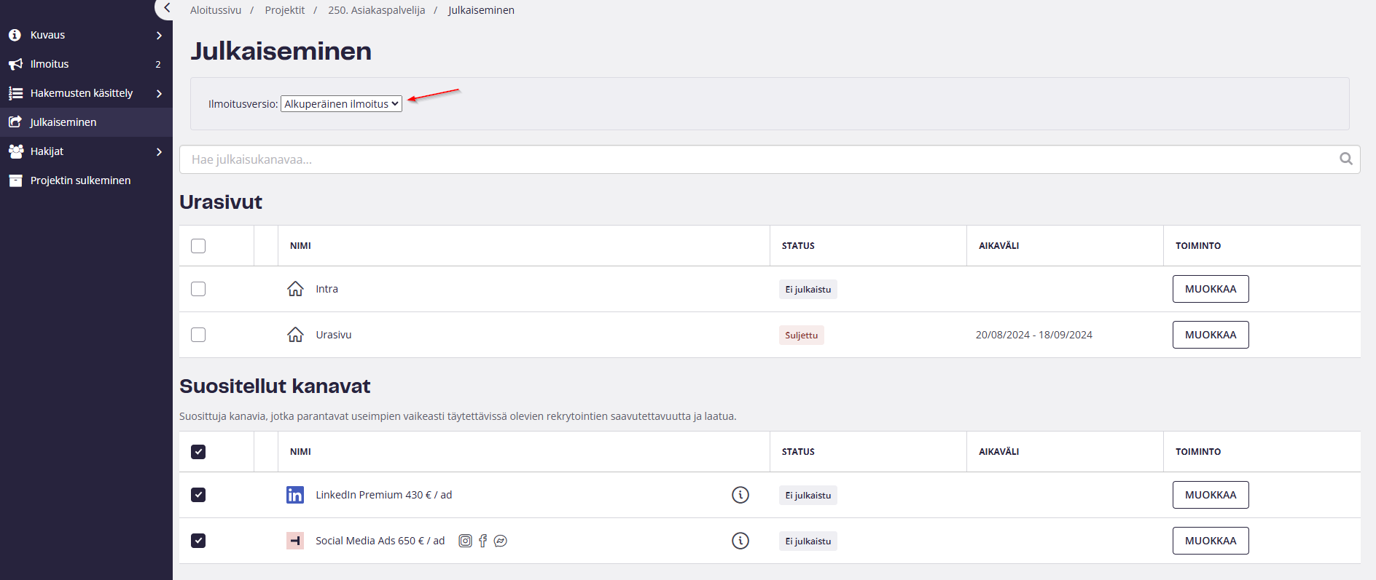Click the date range 20/08/2024 - 18/09/2024
Image resolution: width=1376 pixels, height=580 pixels.
1034,335
